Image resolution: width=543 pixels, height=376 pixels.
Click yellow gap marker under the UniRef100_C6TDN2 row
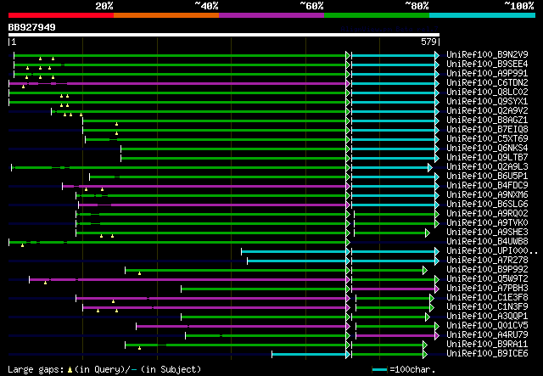tap(23, 87)
